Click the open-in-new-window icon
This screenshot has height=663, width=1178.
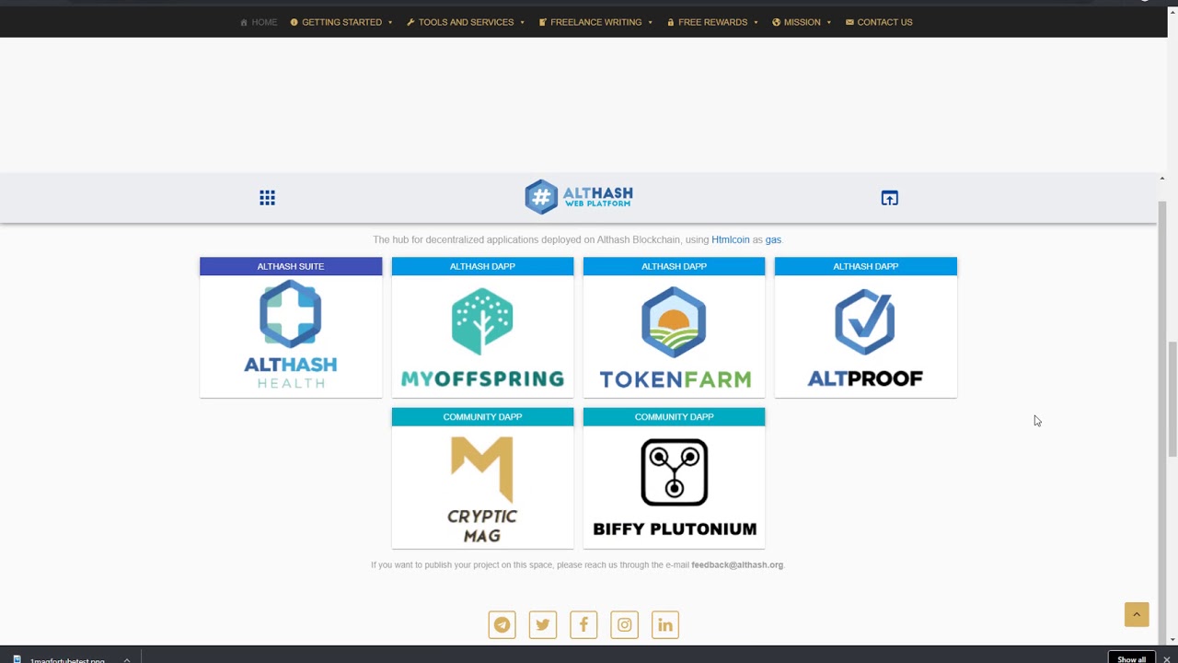click(889, 198)
